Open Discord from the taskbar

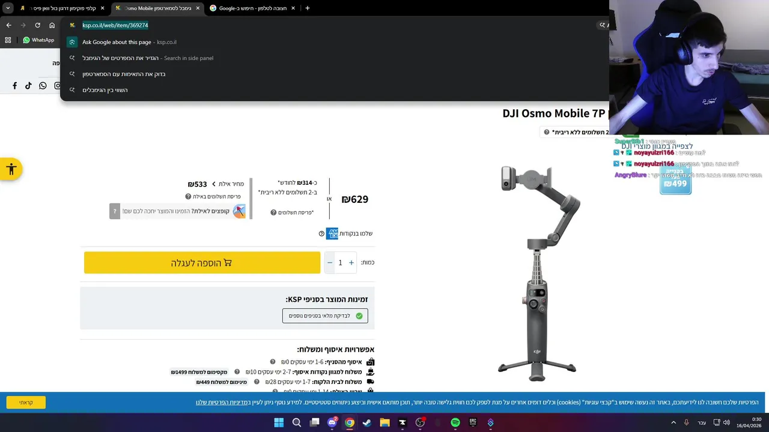pyautogui.click(x=332, y=422)
